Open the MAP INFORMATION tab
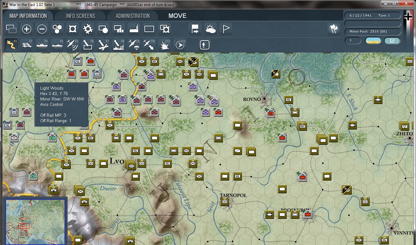 [28, 16]
